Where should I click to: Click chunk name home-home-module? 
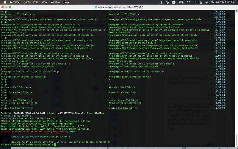[119, 32]
